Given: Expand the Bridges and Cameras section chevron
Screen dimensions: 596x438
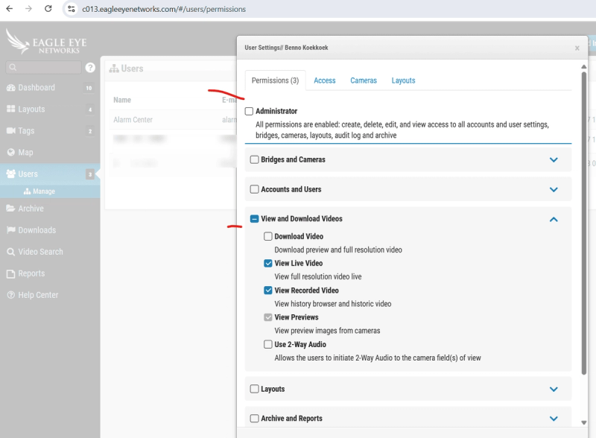Looking at the screenshot, I should [554, 159].
